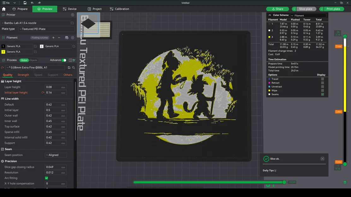
Task: Toggle display of Travel moves
Action: pos(322,79)
